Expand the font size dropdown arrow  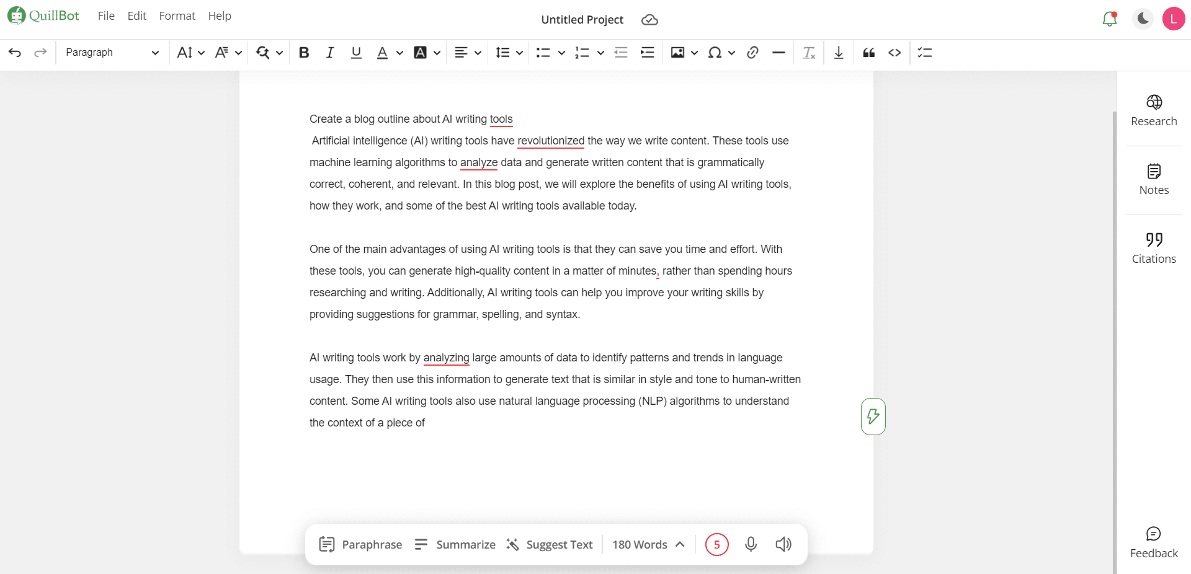pyautogui.click(x=201, y=53)
